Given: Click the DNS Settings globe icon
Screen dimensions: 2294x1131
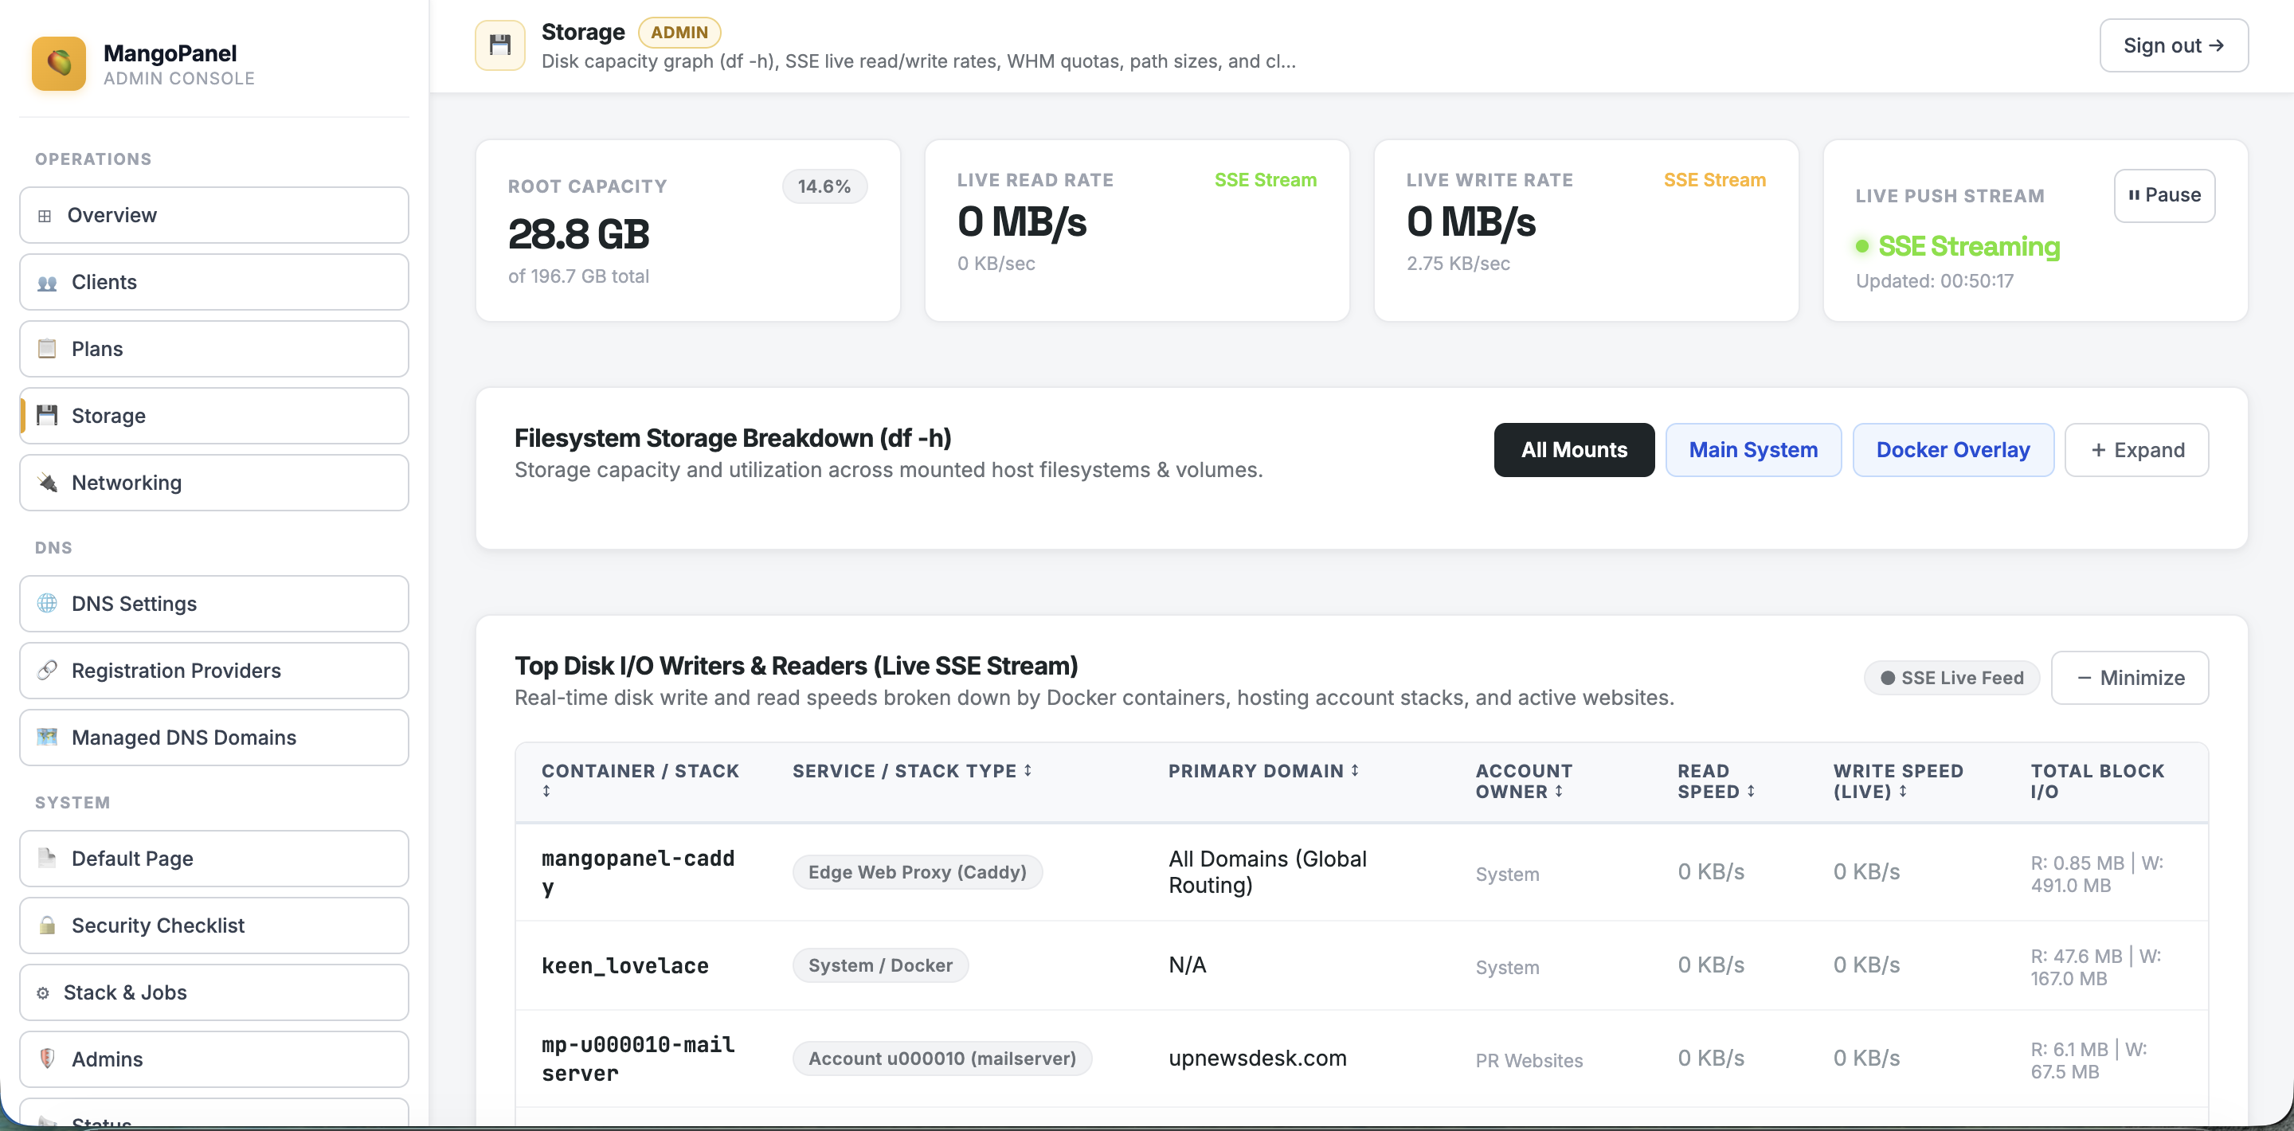Looking at the screenshot, I should coord(47,604).
